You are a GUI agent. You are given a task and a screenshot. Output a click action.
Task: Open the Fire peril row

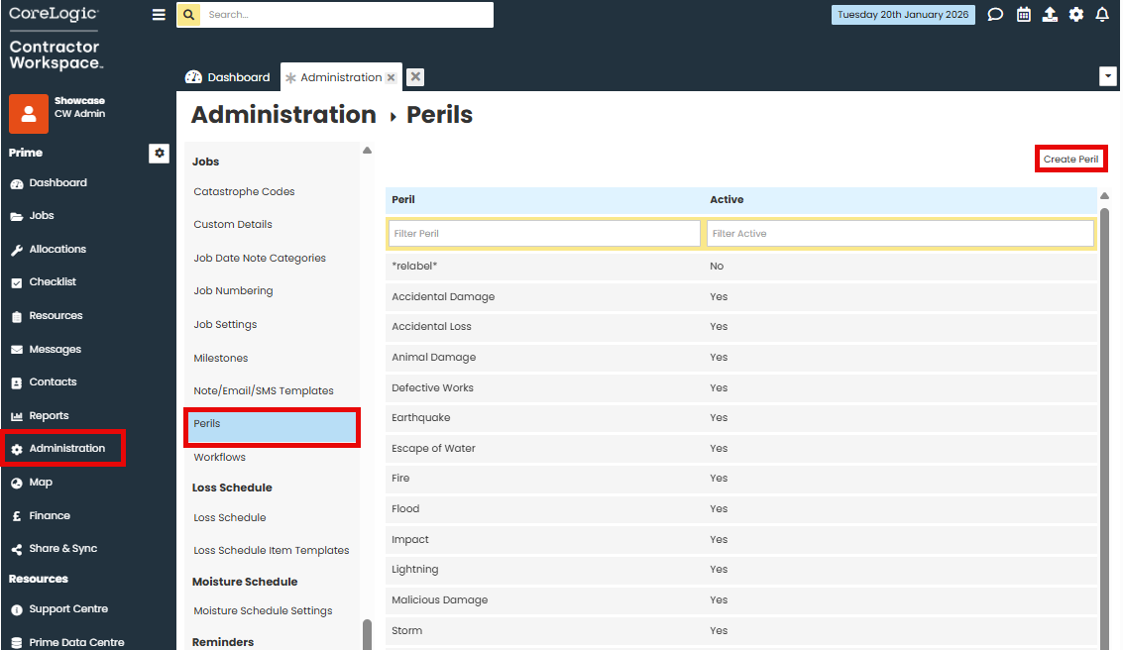[741, 479]
